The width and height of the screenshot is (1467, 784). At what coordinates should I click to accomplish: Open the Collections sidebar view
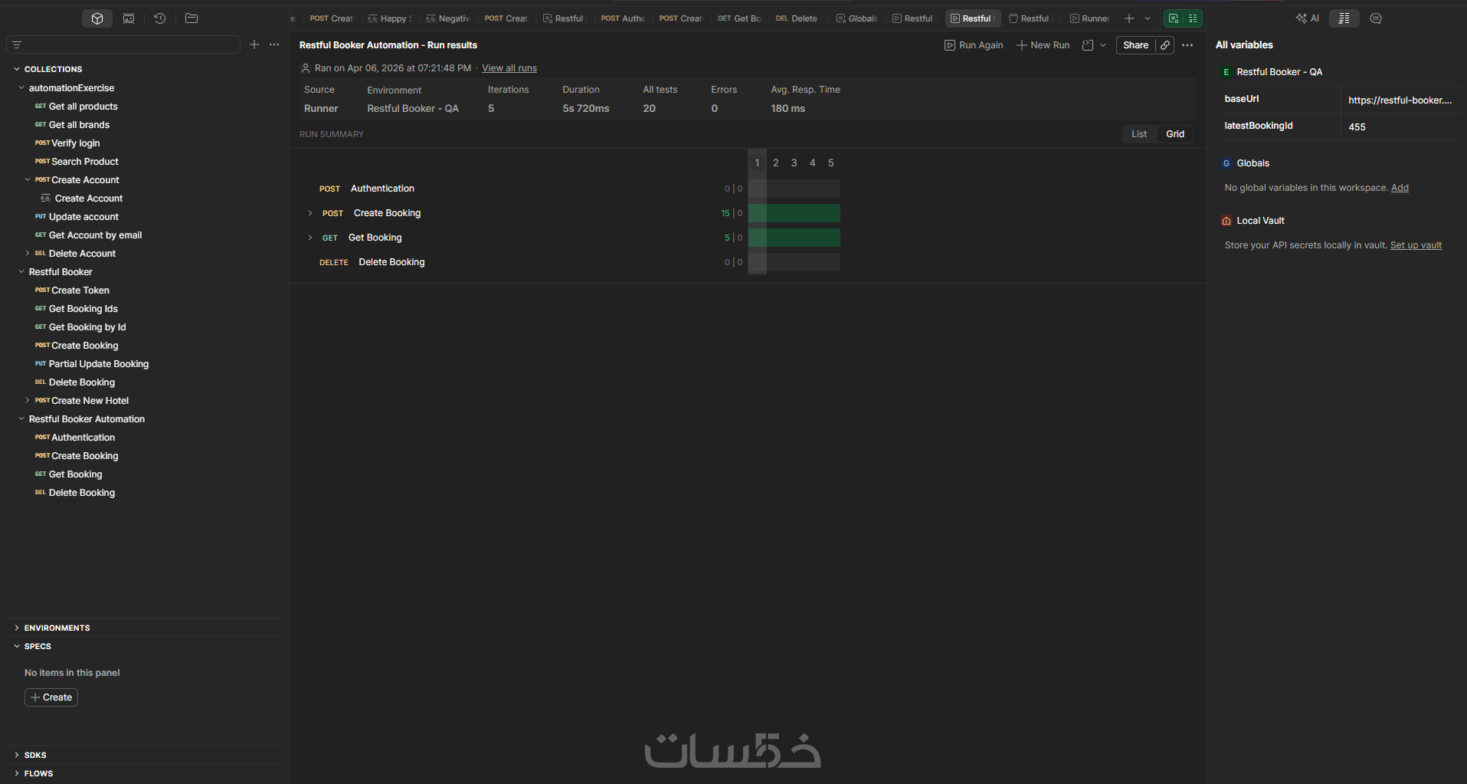(x=97, y=18)
